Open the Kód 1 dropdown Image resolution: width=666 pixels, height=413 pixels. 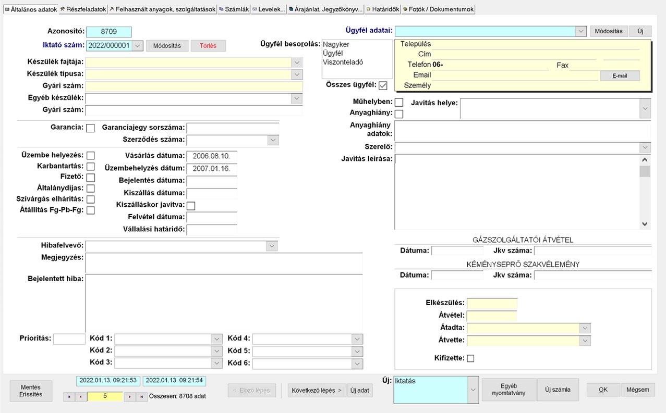pos(217,339)
